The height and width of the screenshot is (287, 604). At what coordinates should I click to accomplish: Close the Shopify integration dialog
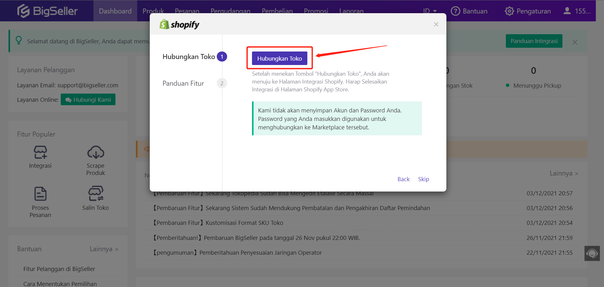tap(436, 24)
